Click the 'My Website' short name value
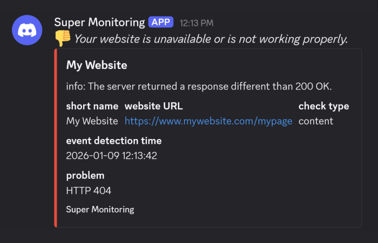378x243 pixels. [x=92, y=121]
